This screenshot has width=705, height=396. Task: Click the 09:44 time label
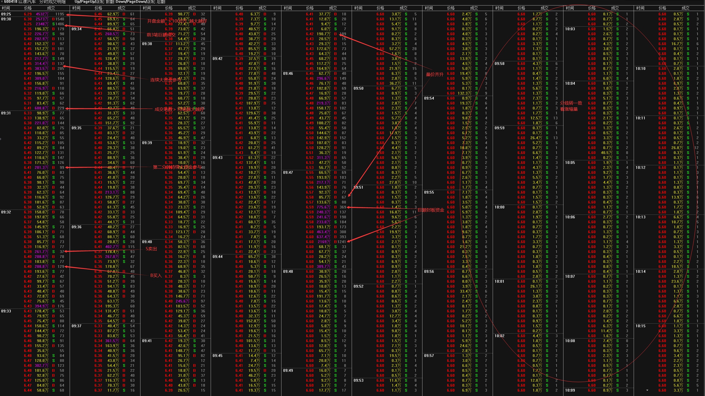click(218, 257)
